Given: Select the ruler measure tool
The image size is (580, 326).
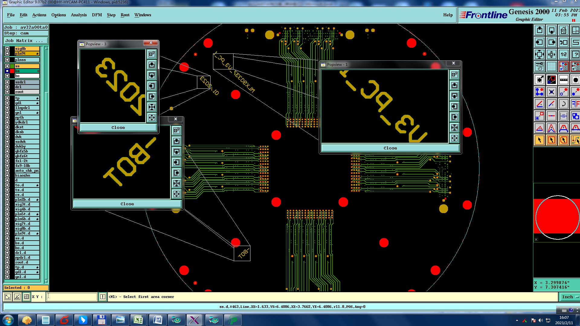Looking at the screenshot, I should 564,80.
